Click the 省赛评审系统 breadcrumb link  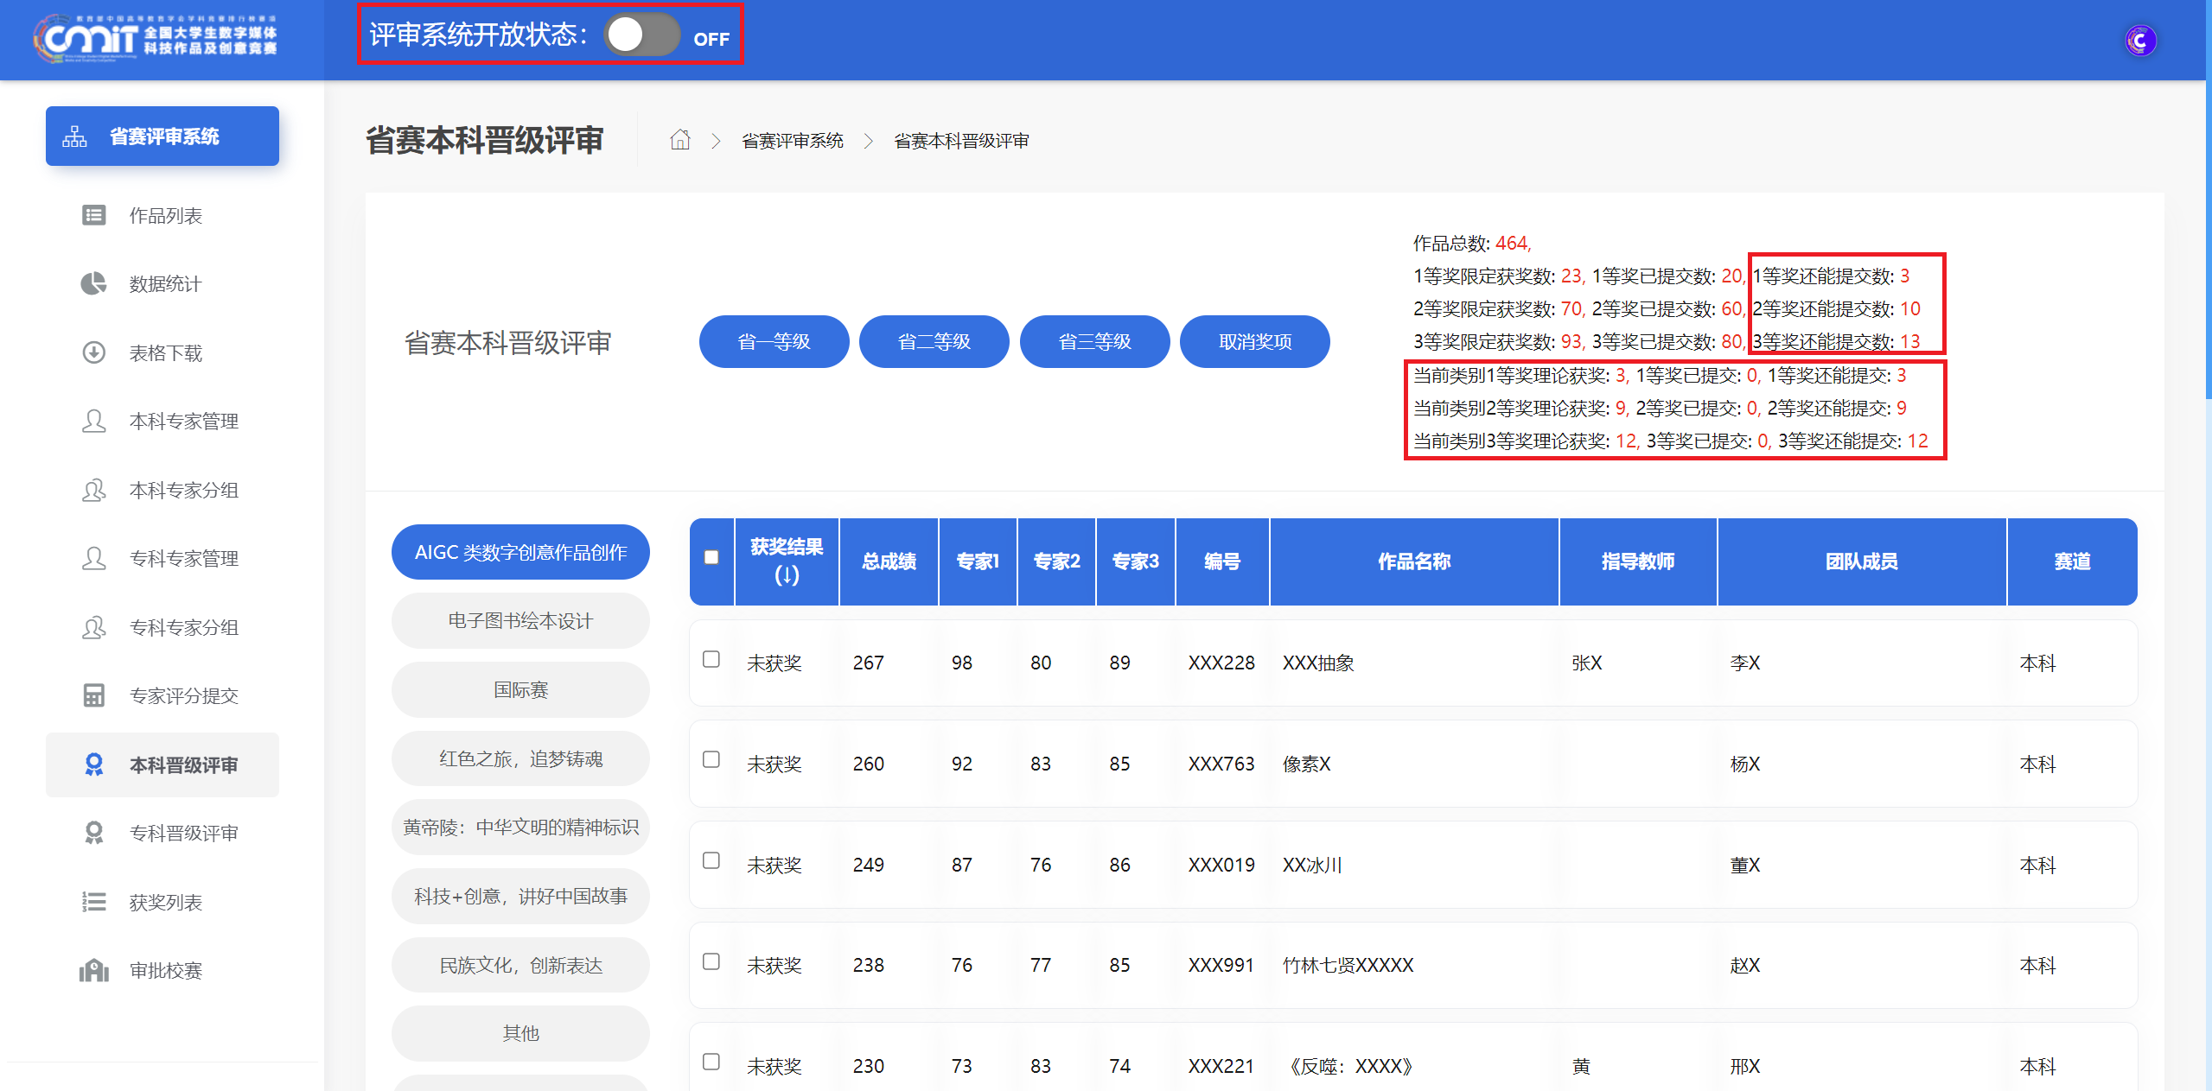coord(792,141)
